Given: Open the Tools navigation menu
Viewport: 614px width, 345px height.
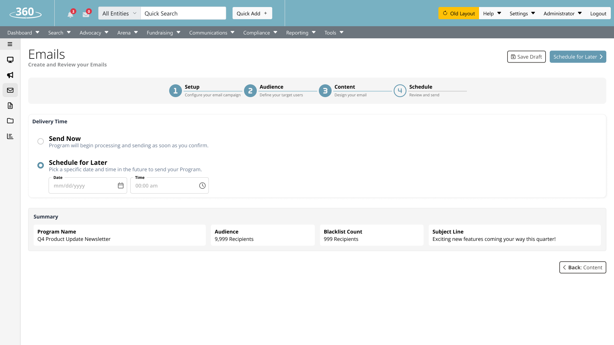Looking at the screenshot, I should click(x=334, y=33).
